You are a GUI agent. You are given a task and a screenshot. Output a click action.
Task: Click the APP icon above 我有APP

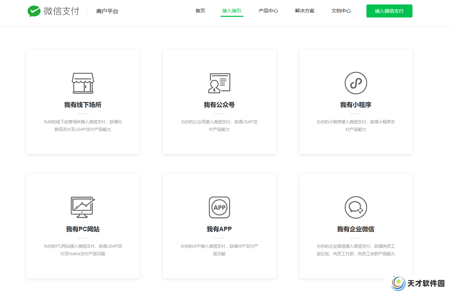point(219,207)
